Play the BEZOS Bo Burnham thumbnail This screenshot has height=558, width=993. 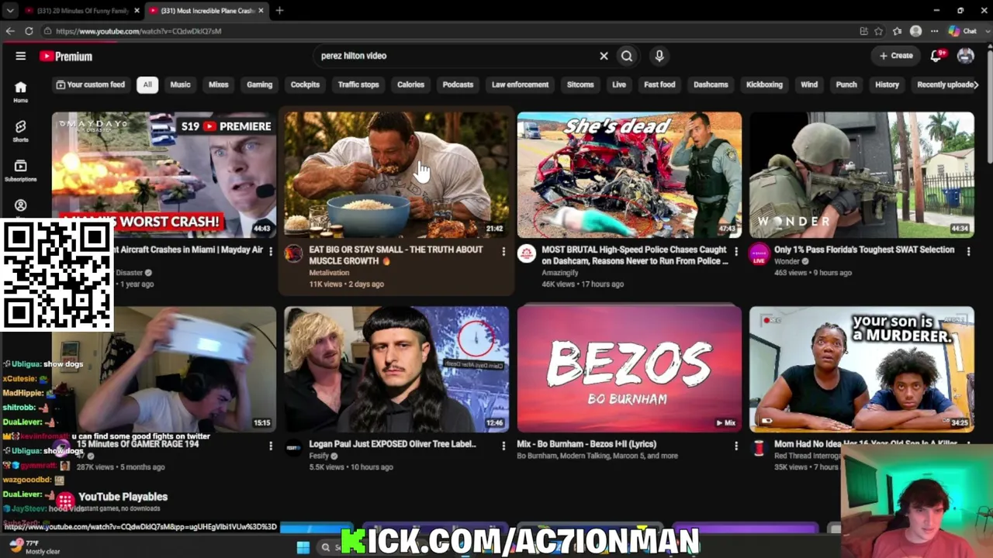pos(629,369)
